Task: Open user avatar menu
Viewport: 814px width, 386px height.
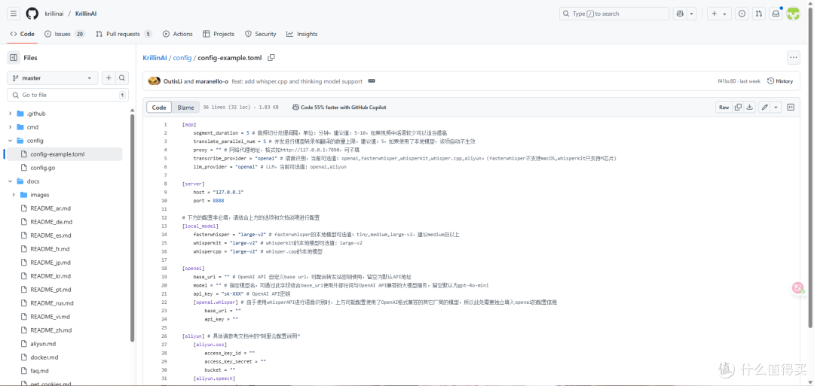Action: [793, 14]
